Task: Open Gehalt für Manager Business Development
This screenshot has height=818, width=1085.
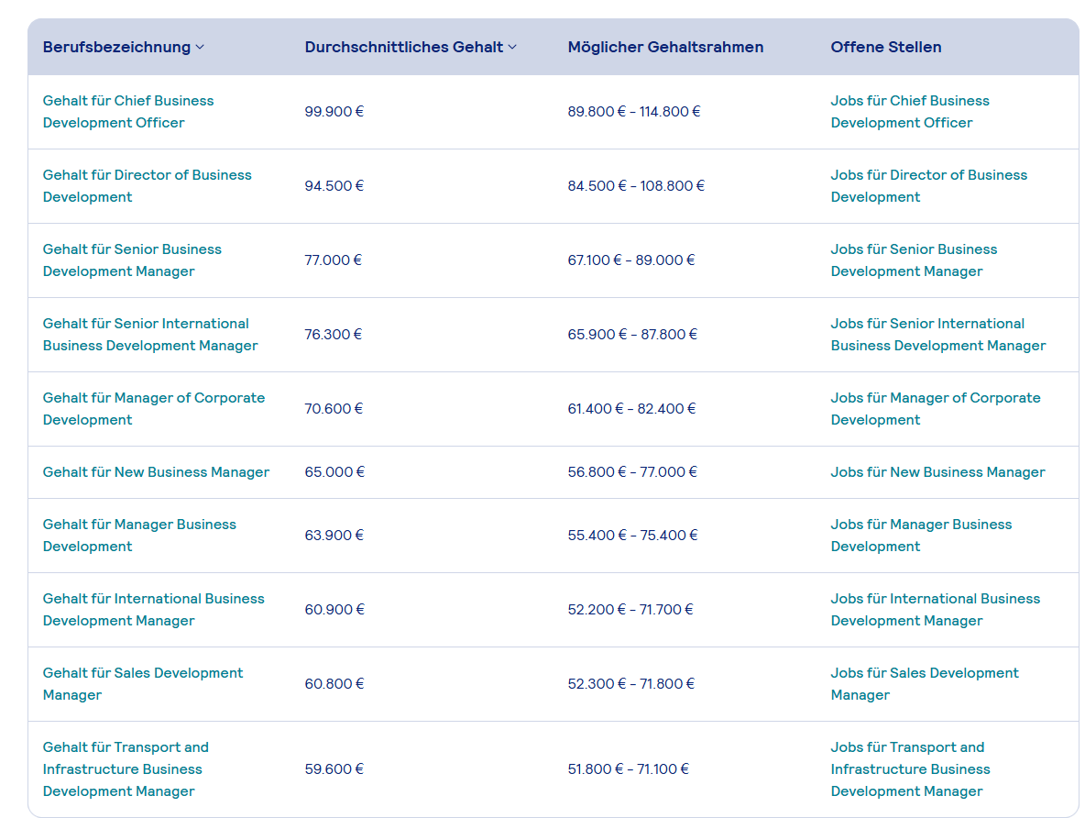Action: (139, 535)
